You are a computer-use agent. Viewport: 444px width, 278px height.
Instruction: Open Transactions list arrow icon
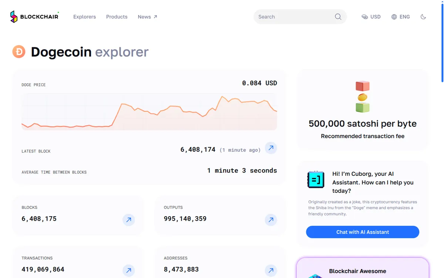(x=129, y=270)
